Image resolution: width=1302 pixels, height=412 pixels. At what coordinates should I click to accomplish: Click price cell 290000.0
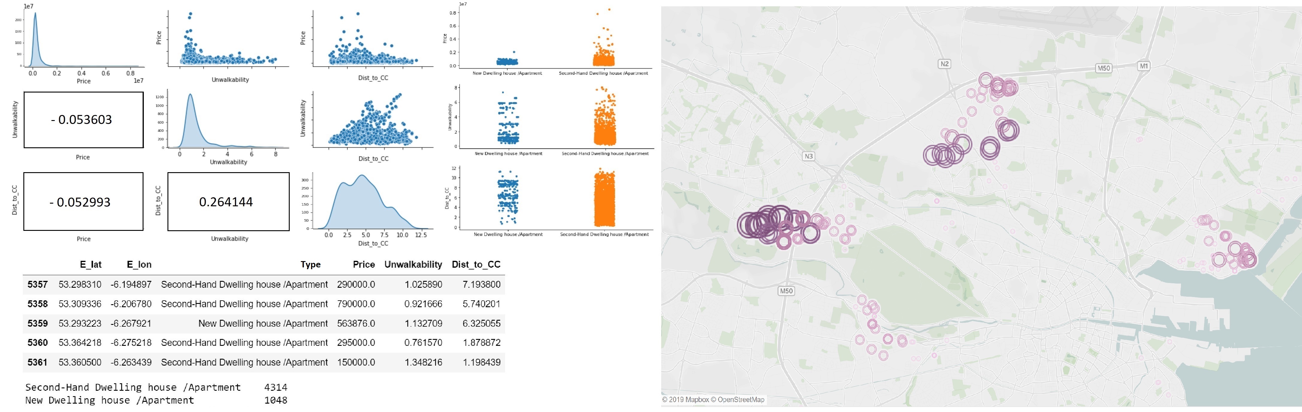click(x=356, y=284)
